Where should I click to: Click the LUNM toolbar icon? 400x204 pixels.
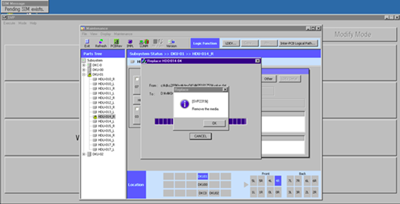point(144,42)
